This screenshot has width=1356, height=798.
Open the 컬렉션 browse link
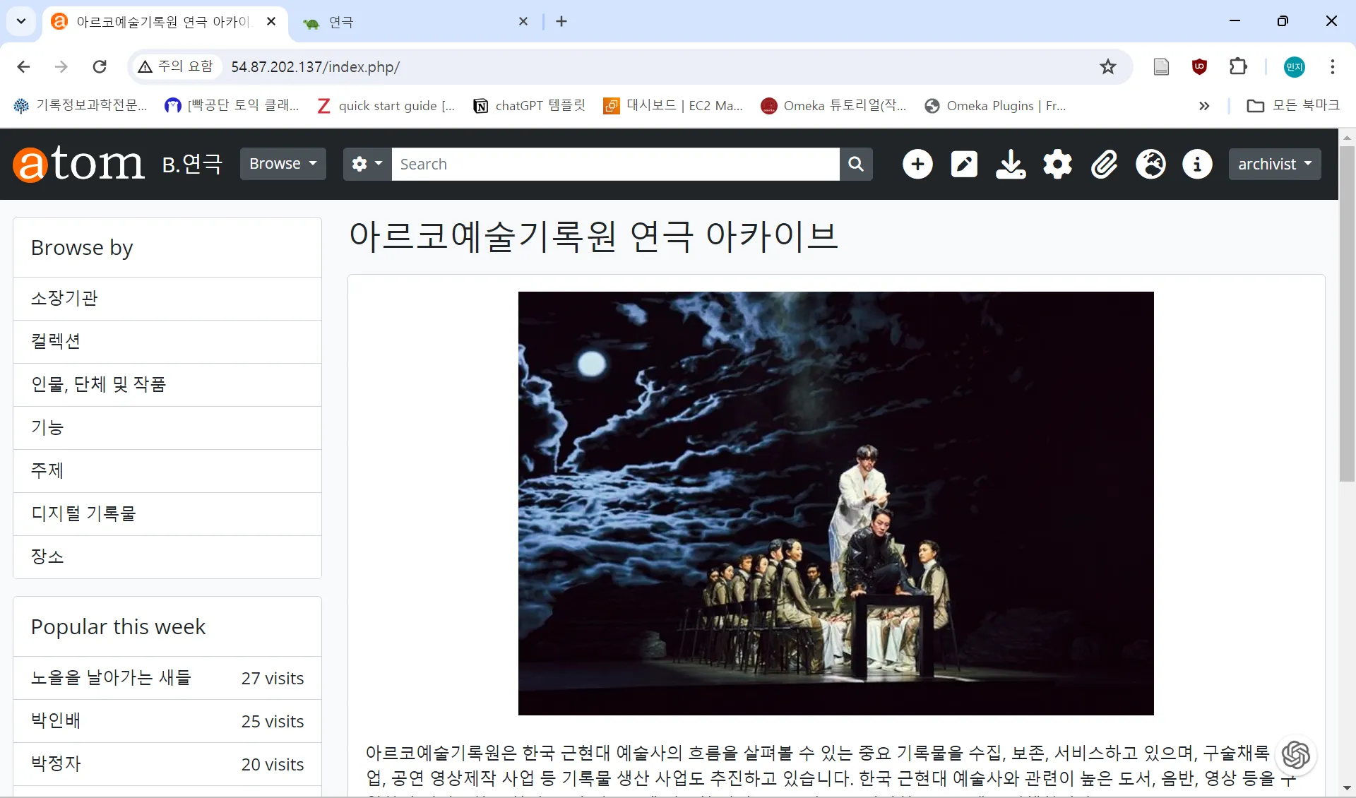[56, 341]
